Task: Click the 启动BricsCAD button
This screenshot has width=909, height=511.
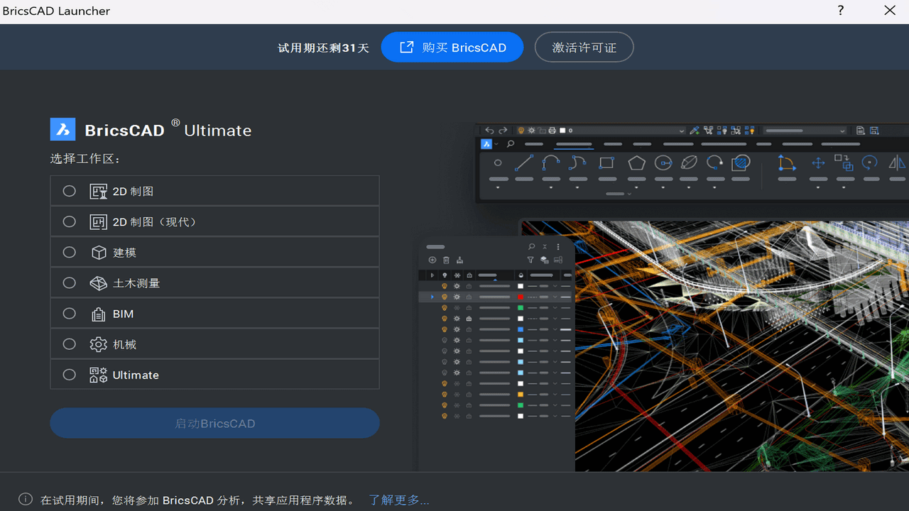Action: 214,422
